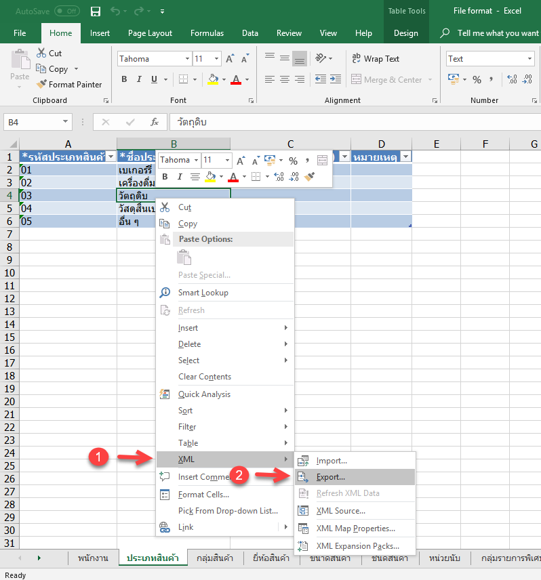Click Decrease Font Size in ribbon
This screenshot has width=541, height=580.
coord(245,59)
